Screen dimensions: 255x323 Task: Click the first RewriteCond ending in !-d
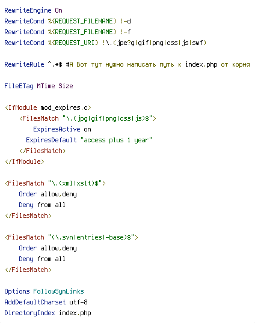pyautogui.click(x=68, y=21)
